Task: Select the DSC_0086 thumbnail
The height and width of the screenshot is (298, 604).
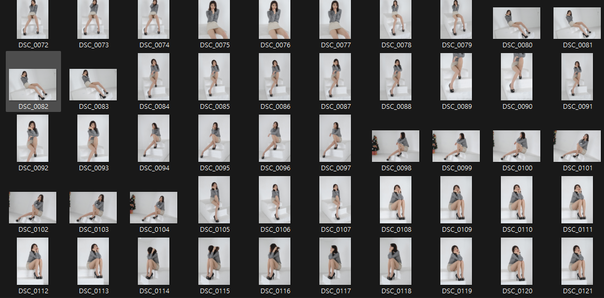Action: (275, 77)
